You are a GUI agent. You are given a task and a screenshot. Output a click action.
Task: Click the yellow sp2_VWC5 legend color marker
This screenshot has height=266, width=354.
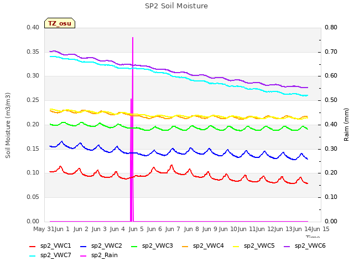click(236, 246)
